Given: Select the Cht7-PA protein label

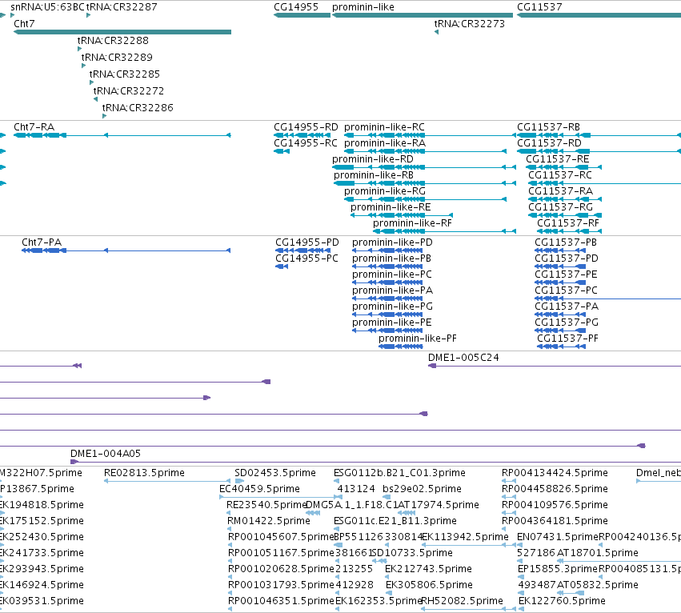Looking at the screenshot, I should coord(42,242).
